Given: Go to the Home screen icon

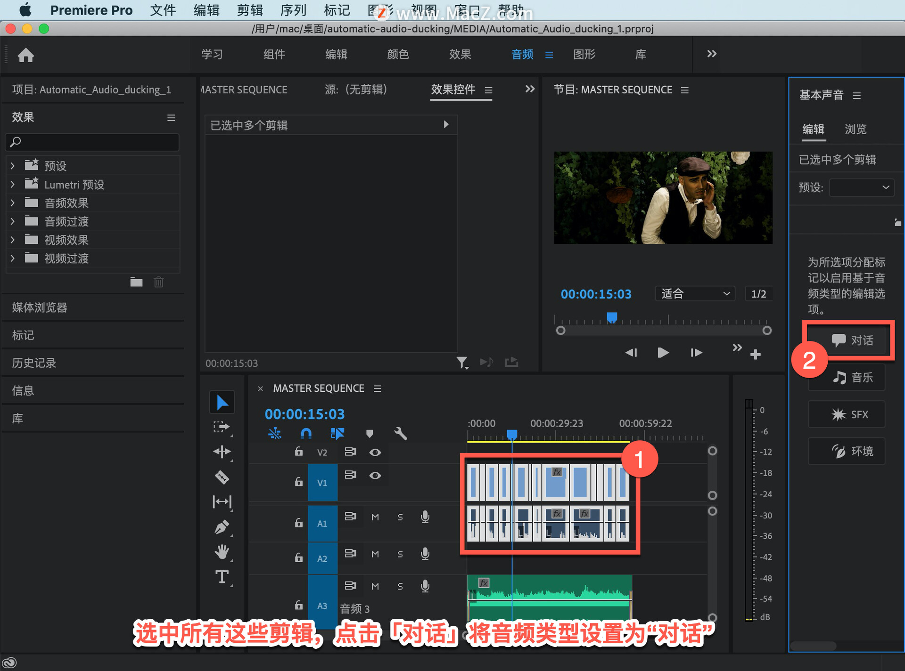Looking at the screenshot, I should [26, 55].
